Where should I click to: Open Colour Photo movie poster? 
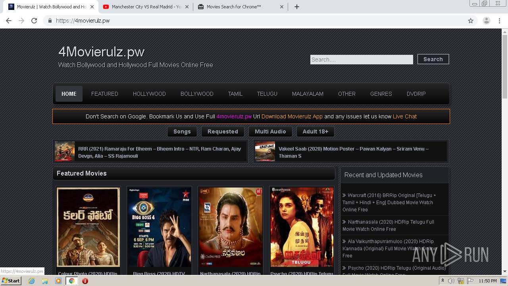(88, 227)
